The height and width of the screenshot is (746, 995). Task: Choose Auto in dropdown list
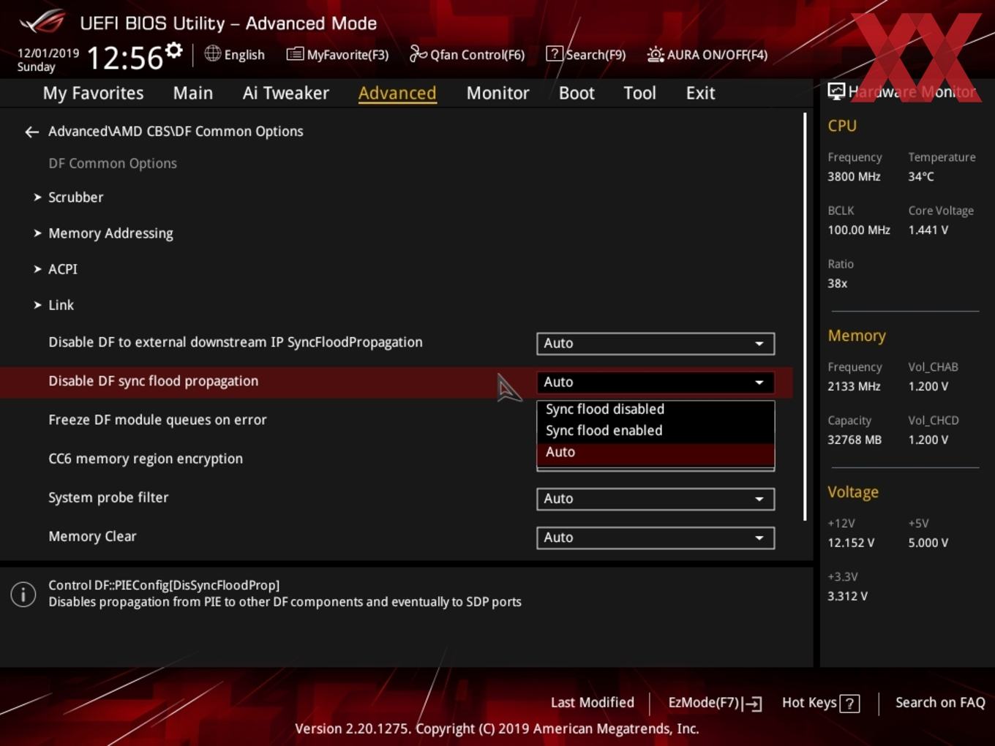click(656, 453)
